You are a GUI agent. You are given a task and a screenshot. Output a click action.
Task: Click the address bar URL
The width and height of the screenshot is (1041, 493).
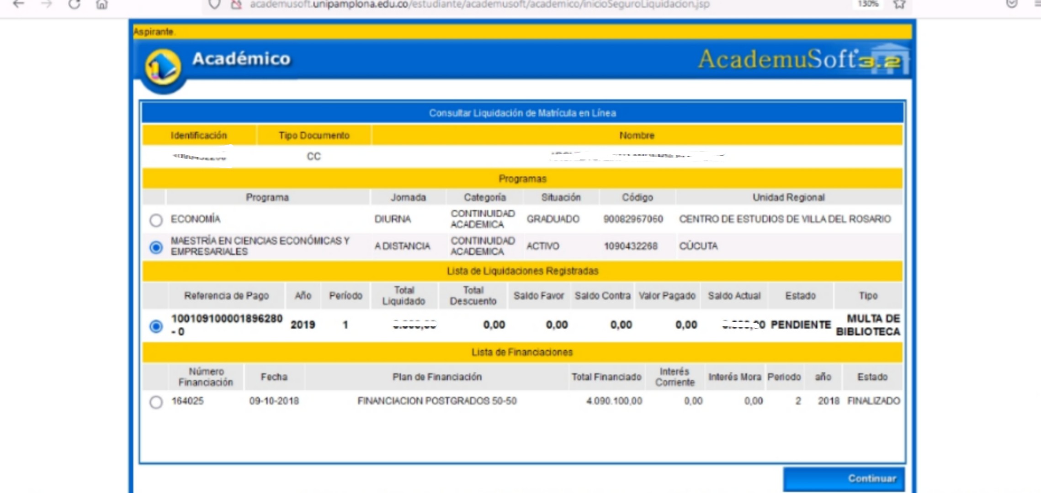[480, 5]
